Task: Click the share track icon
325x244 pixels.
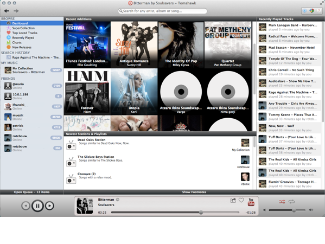Action: tap(233, 200)
